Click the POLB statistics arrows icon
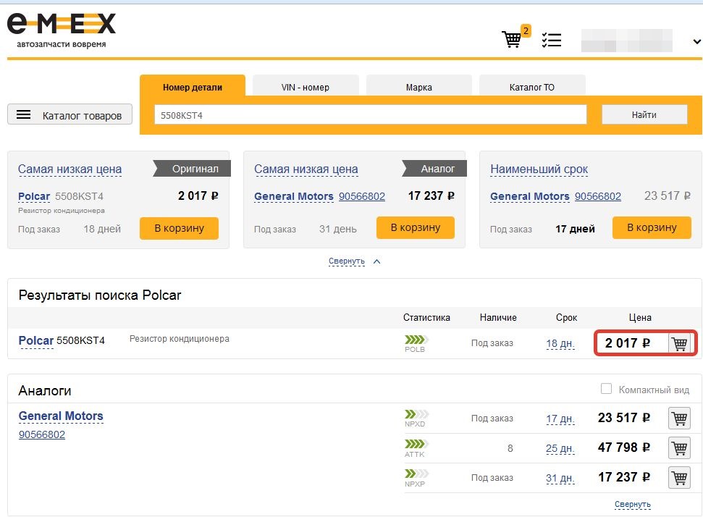This screenshot has width=703, height=517. 416,340
